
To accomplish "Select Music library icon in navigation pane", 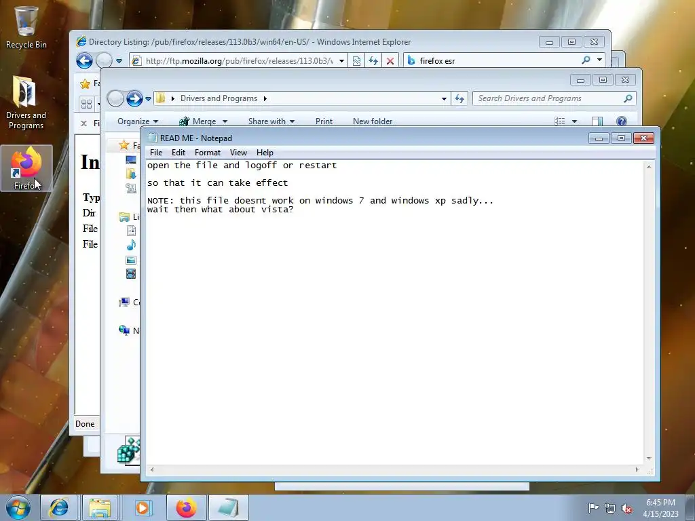I will tap(131, 244).
